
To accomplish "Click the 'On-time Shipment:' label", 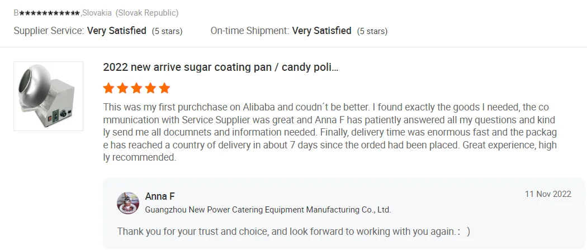I will [x=250, y=31].
